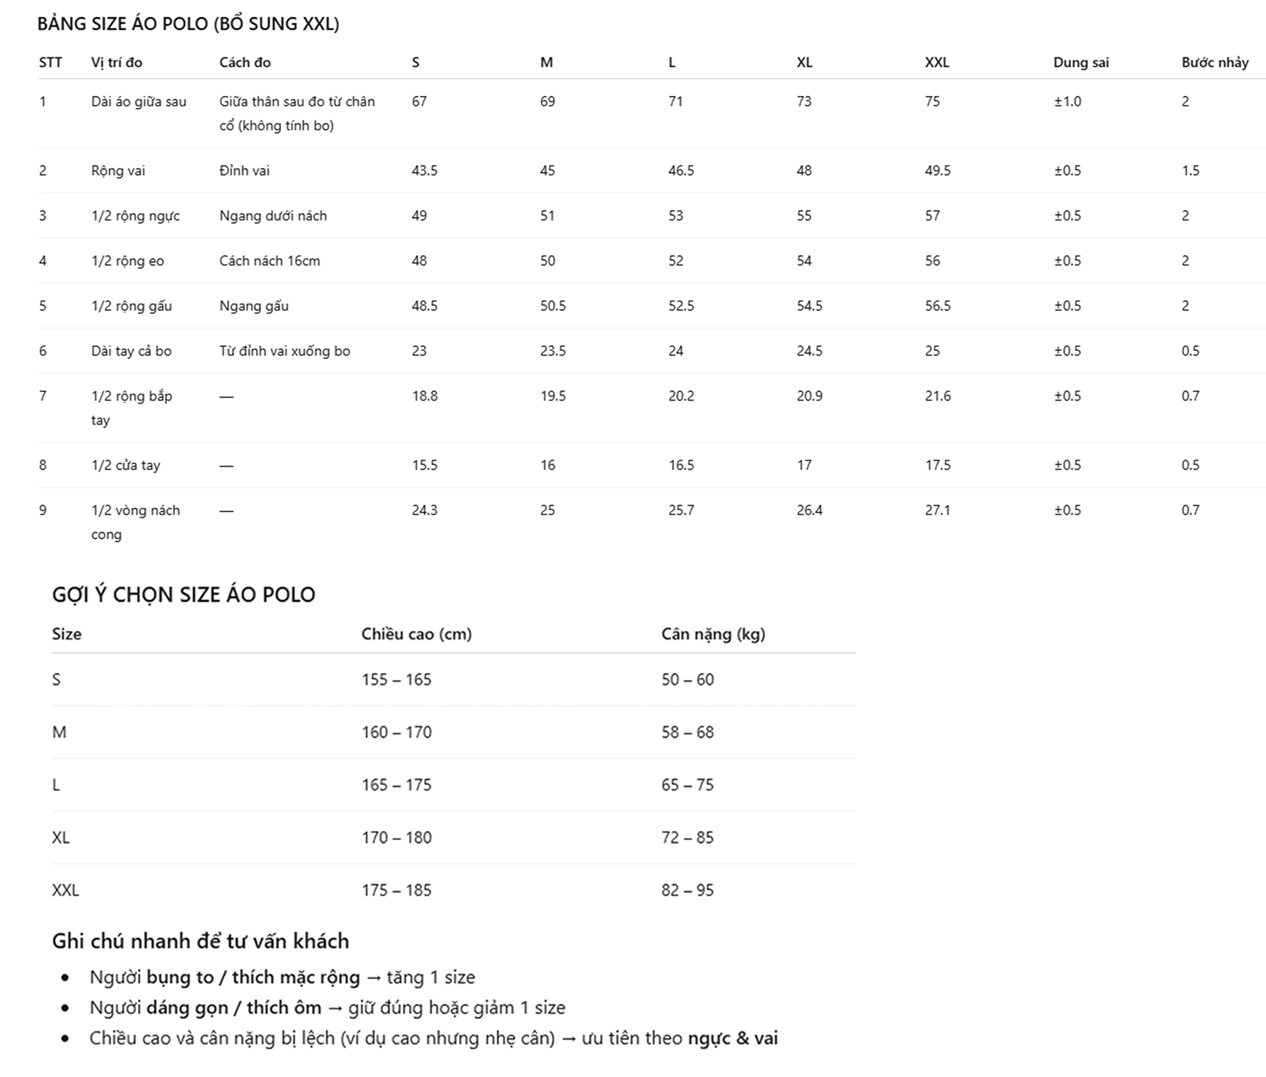Click the 'Cách đo' column header
Screen dimensions: 1266x1077
[245, 63]
